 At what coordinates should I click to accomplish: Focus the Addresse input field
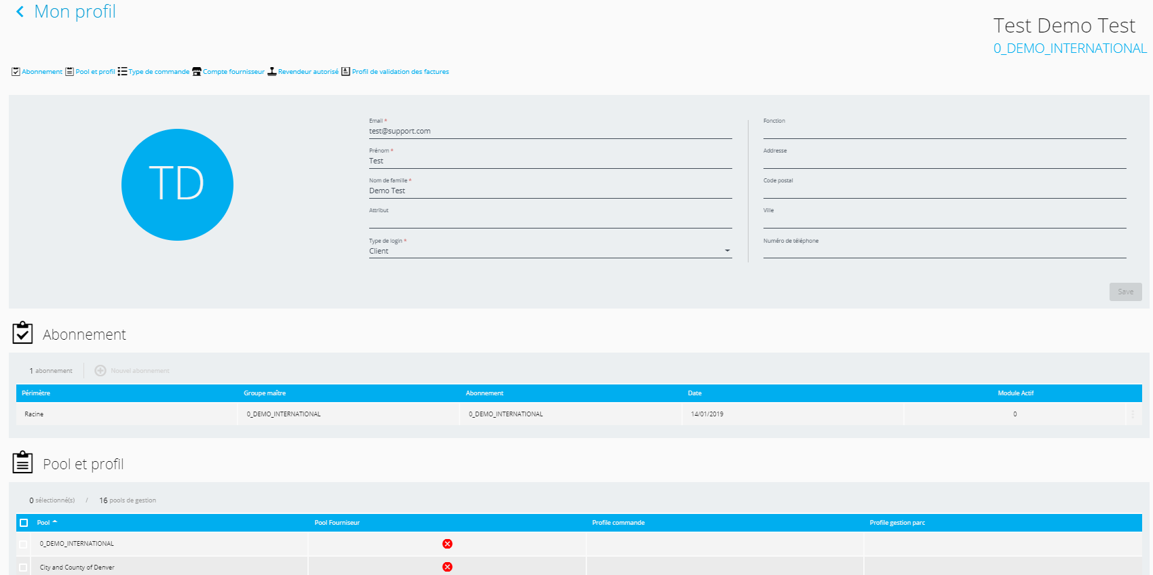[945, 161]
